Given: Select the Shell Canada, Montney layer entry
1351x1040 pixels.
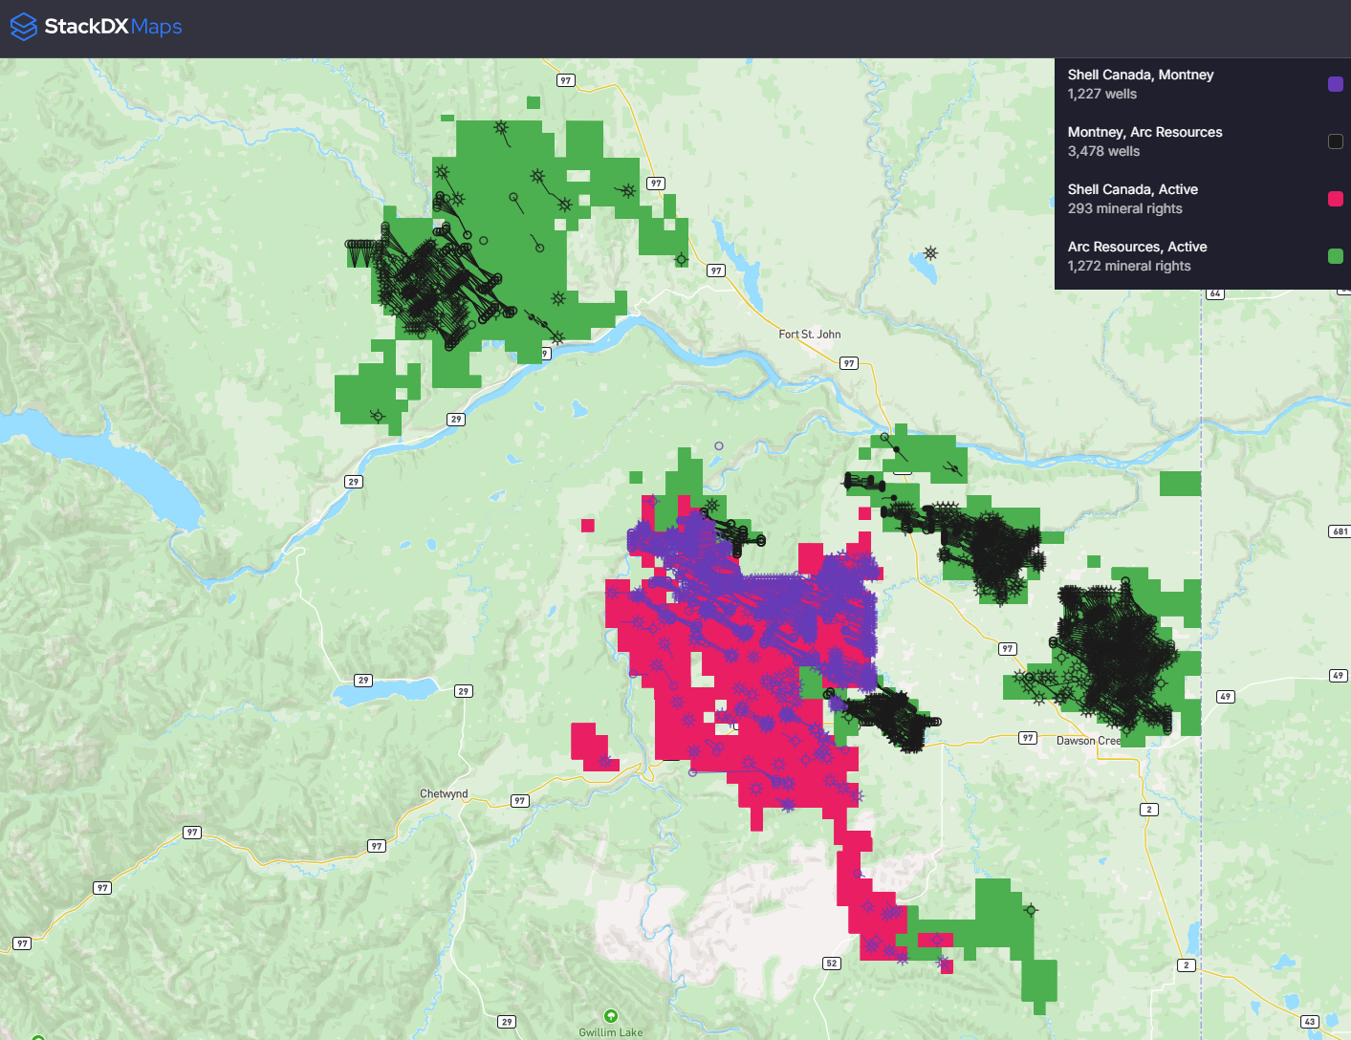Looking at the screenshot, I should (x=1140, y=84).
